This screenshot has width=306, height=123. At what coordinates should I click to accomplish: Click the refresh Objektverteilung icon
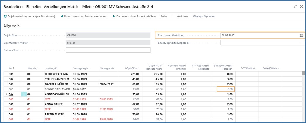5,17
